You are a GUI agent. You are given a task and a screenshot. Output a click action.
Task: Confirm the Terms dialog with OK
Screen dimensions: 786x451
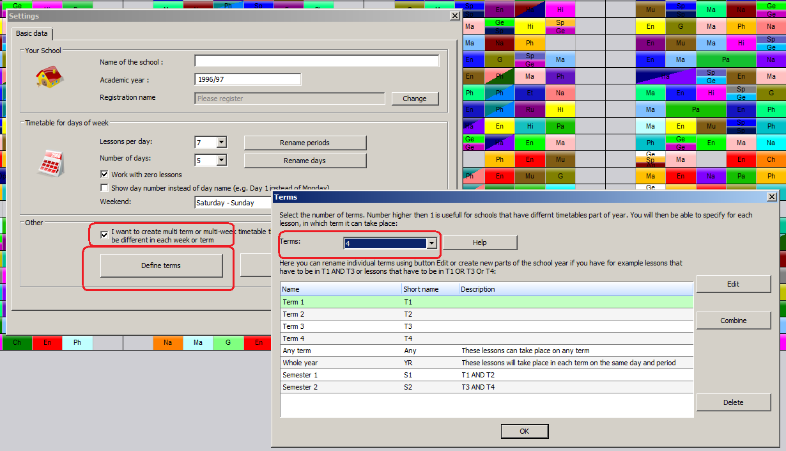[524, 431]
